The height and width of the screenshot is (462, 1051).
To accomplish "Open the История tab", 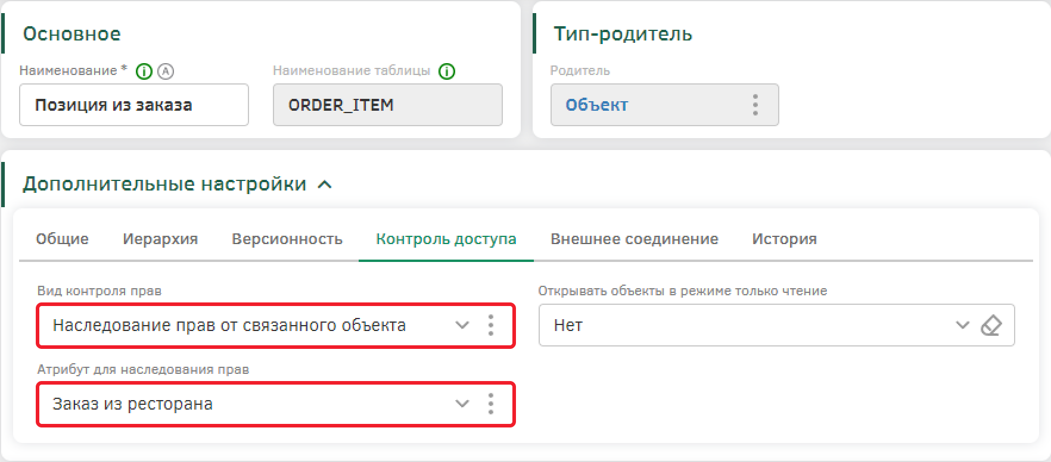I will [784, 239].
